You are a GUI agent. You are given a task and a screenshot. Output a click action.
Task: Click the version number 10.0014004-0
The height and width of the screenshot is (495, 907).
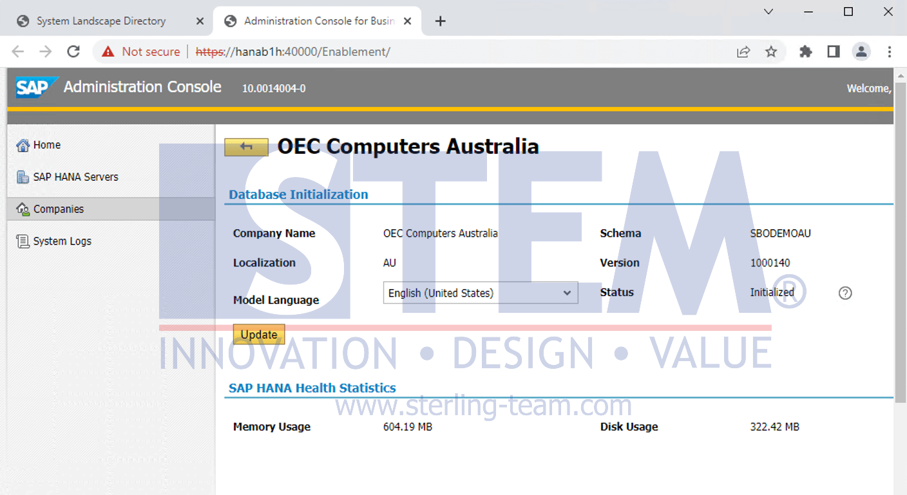tap(274, 88)
